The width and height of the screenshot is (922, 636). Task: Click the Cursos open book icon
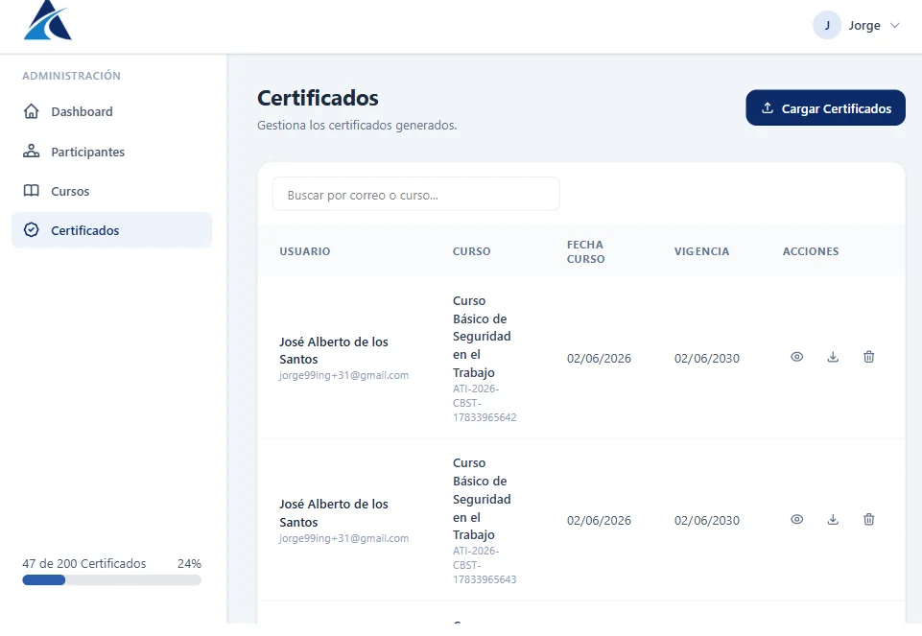tap(31, 191)
